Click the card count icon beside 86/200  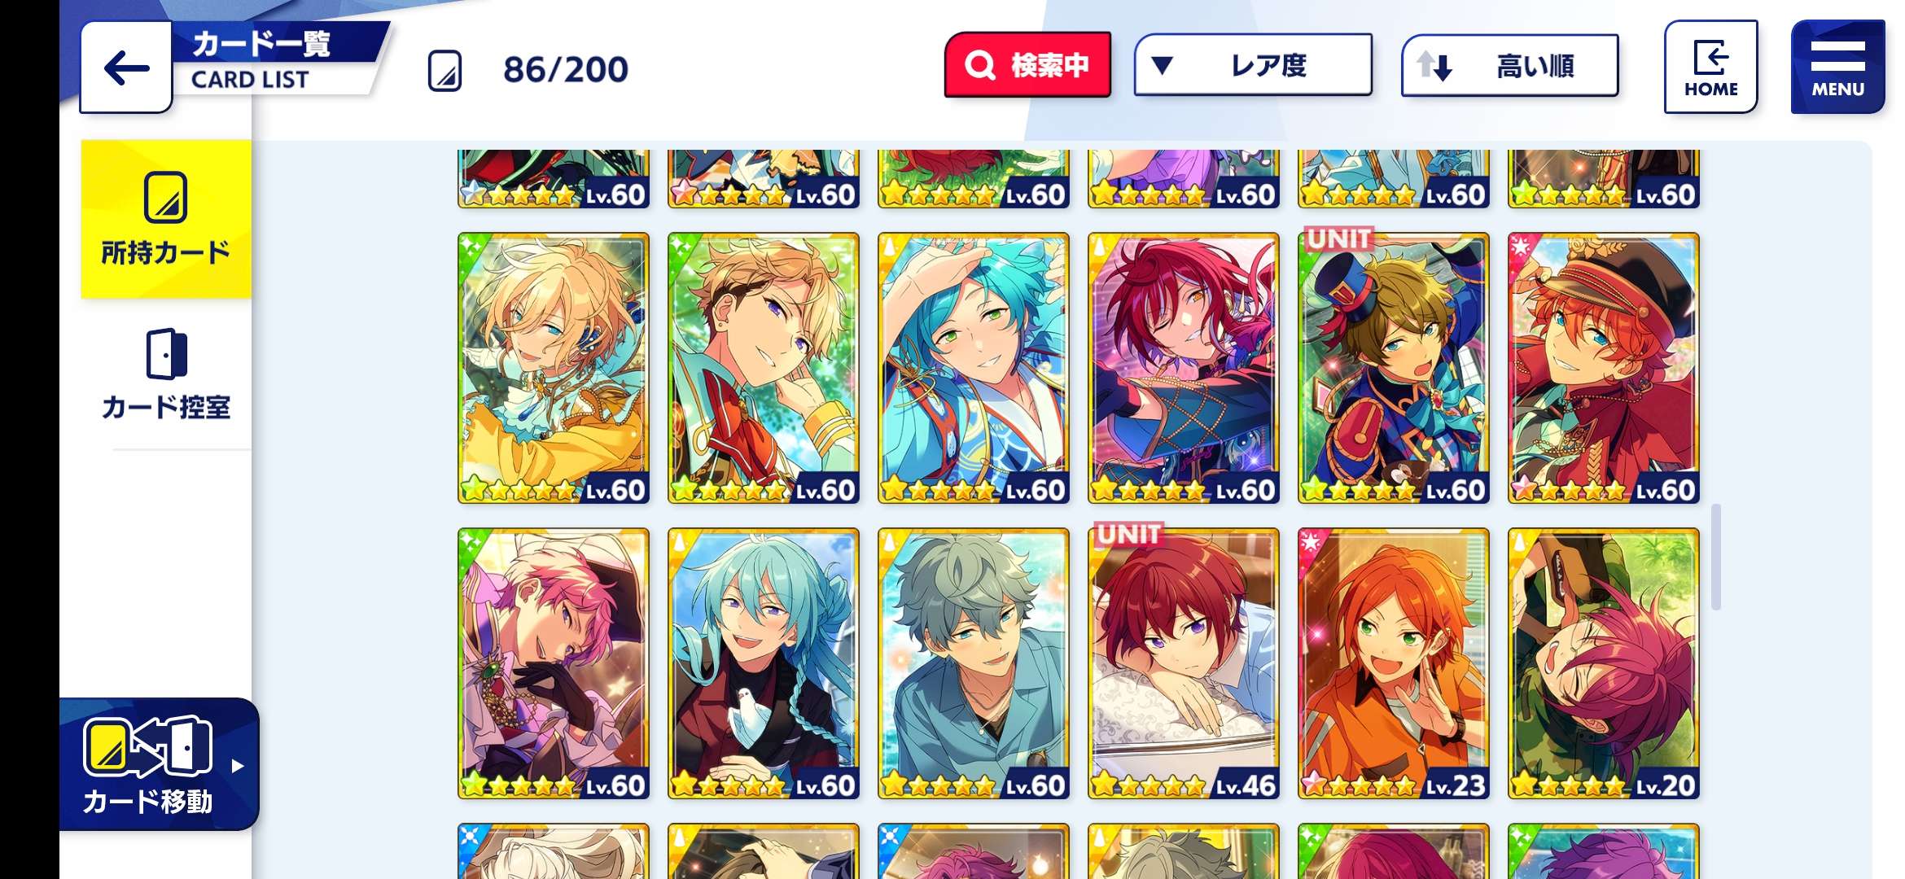point(444,71)
